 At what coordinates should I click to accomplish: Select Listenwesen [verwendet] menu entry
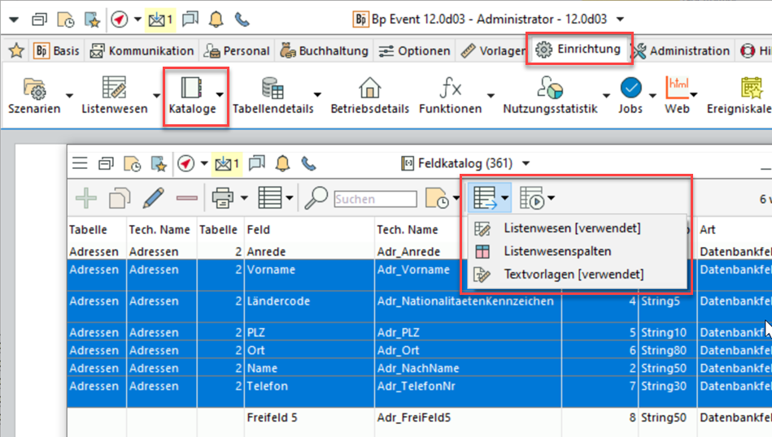(x=572, y=228)
